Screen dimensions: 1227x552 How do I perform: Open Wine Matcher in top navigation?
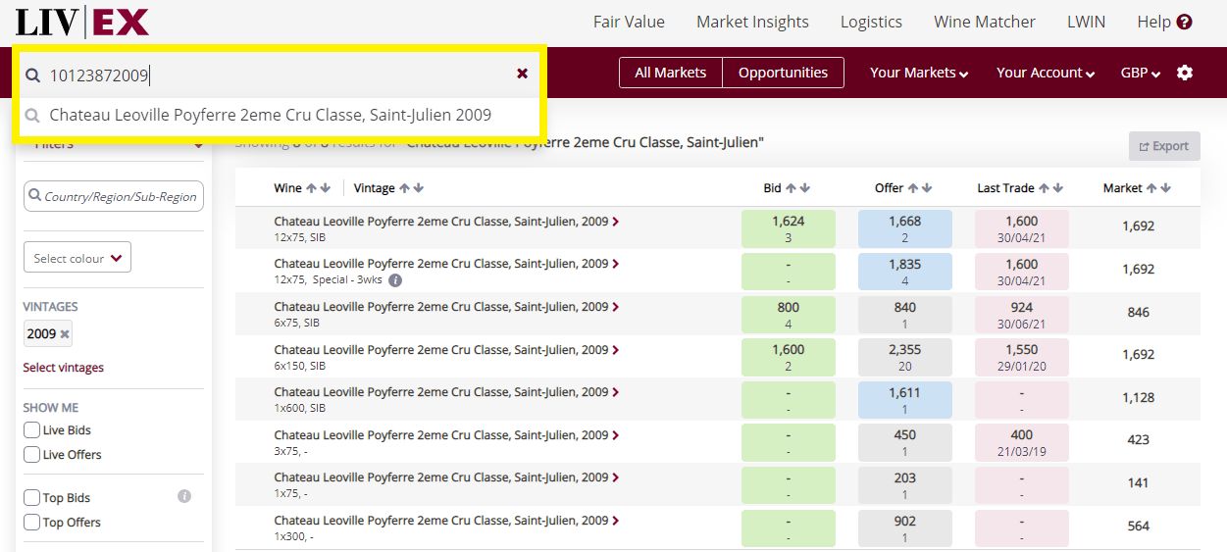point(985,22)
